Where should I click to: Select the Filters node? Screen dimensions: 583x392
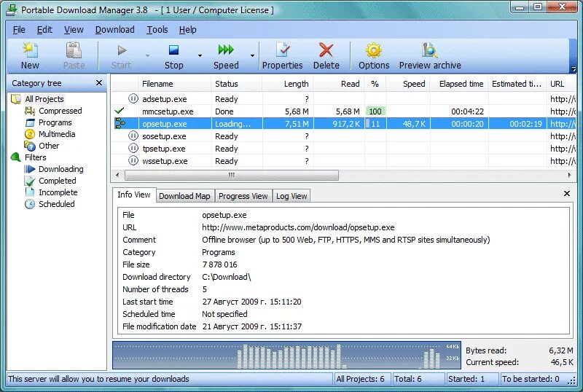point(35,157)
